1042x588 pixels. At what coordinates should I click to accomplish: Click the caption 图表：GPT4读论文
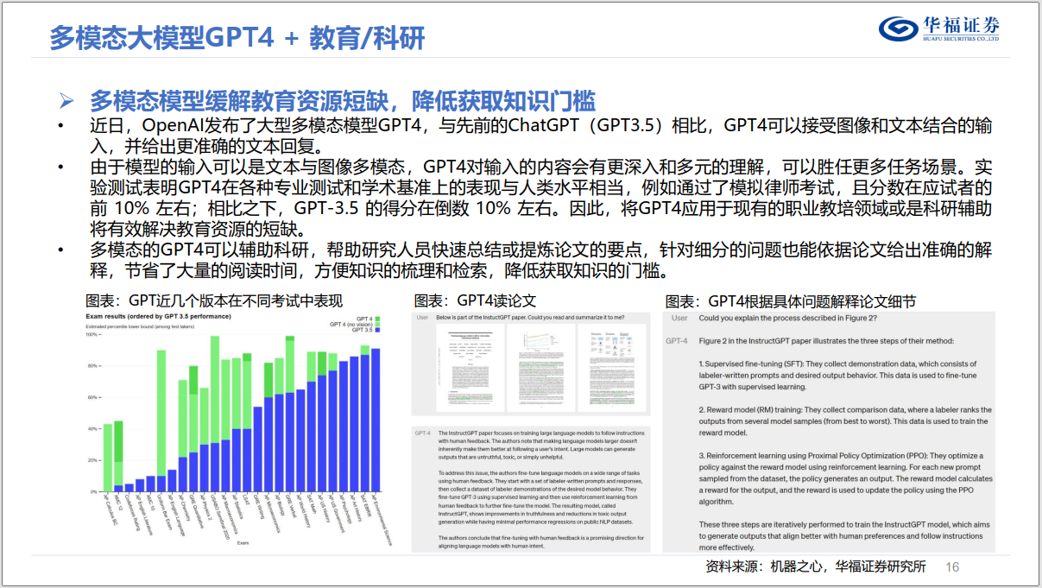[x=475, y=300]
